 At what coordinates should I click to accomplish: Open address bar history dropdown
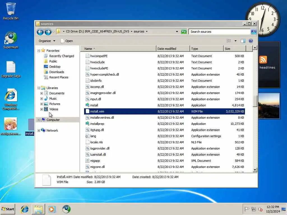click(x=177, y=32)
